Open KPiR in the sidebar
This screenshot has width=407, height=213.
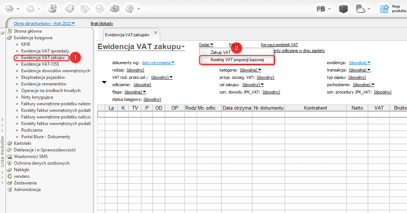point(26,44)
